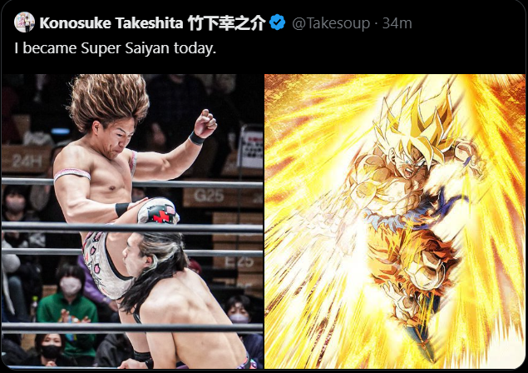This screenshot has height=373, width=528.
Task: Click the wrestler's raised clenched fist
Action: pyautogui.click(x=205, y=123)
